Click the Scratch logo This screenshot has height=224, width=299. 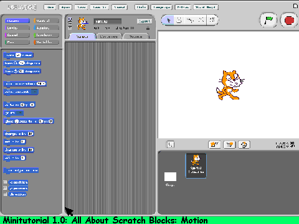click(x=22, y=7)
